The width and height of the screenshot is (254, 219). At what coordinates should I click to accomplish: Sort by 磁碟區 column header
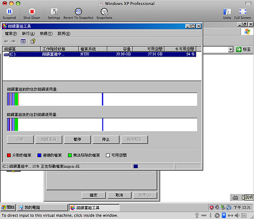[x=21, y=49]
